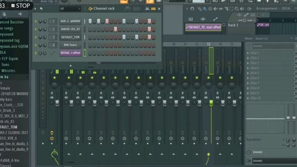Click the clock latency icon in mixer panel
This screenshot has height=167, width=297.
[x=249, y=152]
